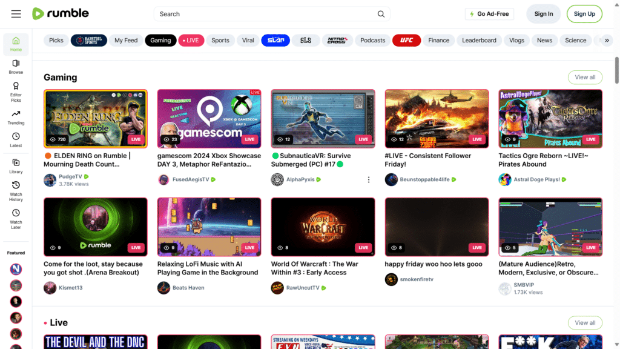Click the Go Ad-Free button
Screen dimensions: 620x349
point(489,14)
